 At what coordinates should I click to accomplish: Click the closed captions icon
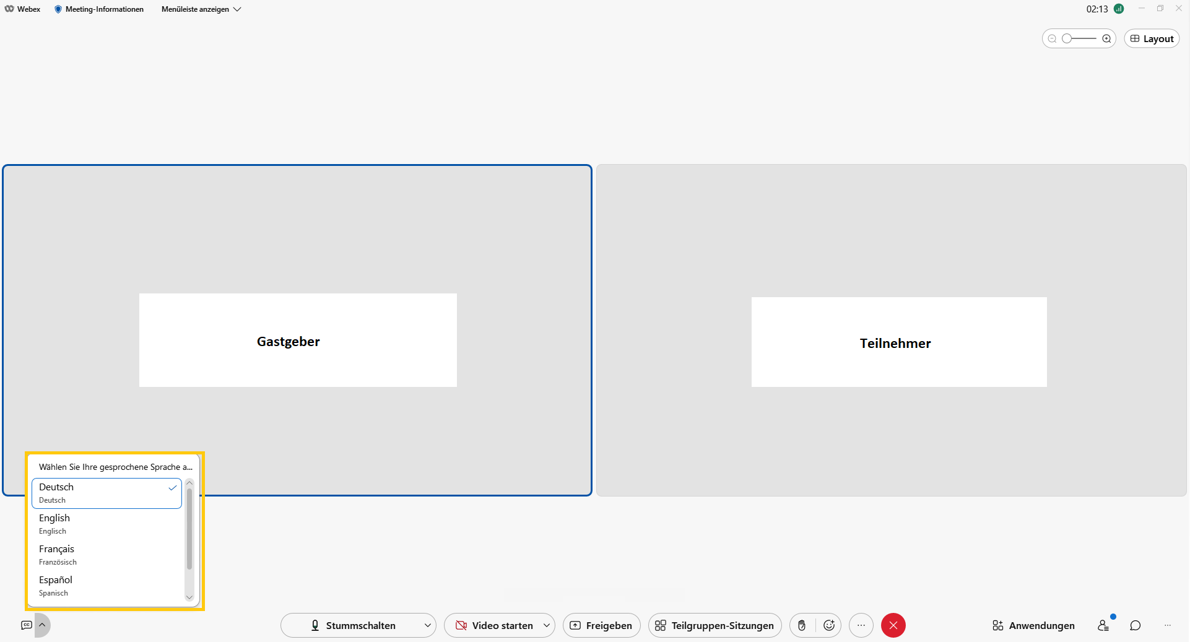pos(27,625)
